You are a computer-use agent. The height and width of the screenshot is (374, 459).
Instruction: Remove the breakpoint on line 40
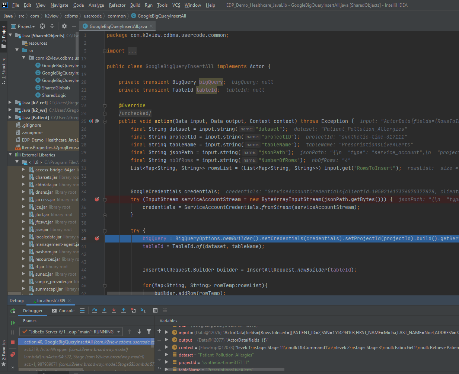97,238
